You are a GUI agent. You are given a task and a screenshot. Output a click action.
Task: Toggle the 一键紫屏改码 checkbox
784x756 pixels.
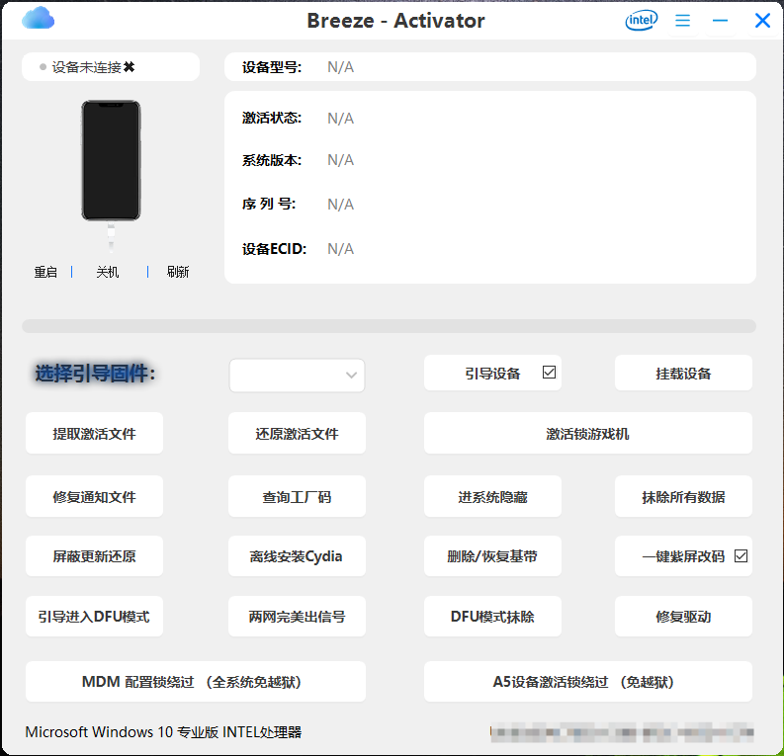(741, 555)
